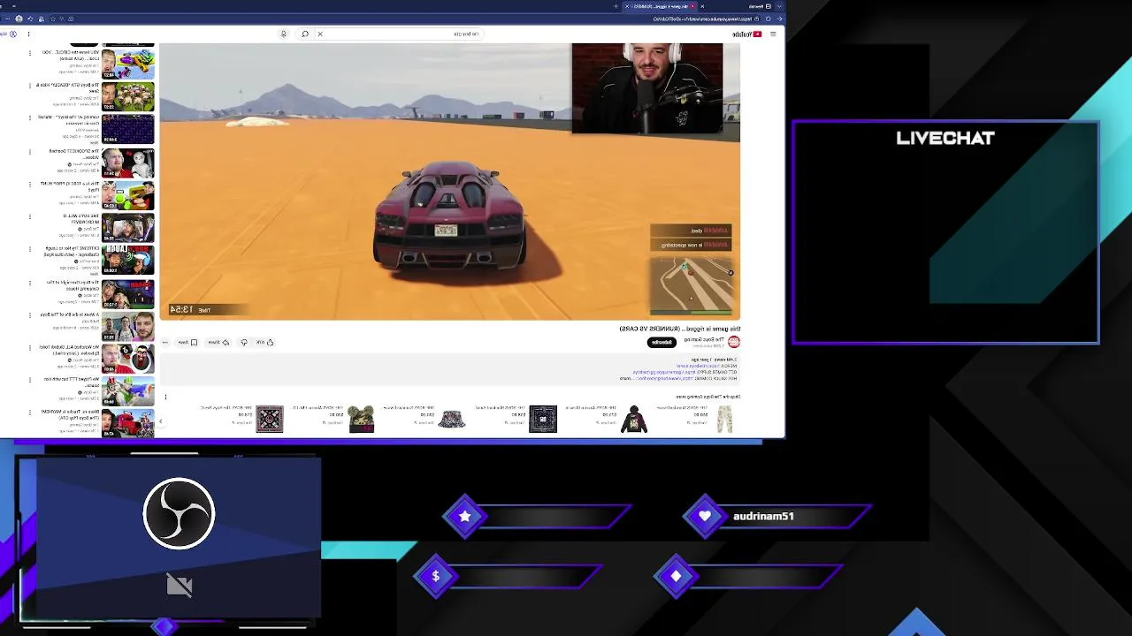Click the Save bookmark button
This screenshot has width=1132, height=636.
click(x=188, y=342)
